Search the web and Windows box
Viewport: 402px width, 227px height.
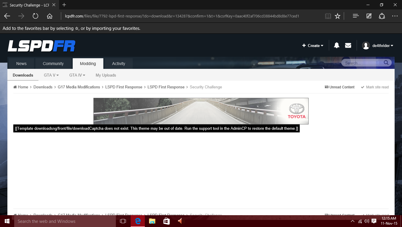pyautogui.click(x=65, y=221)
